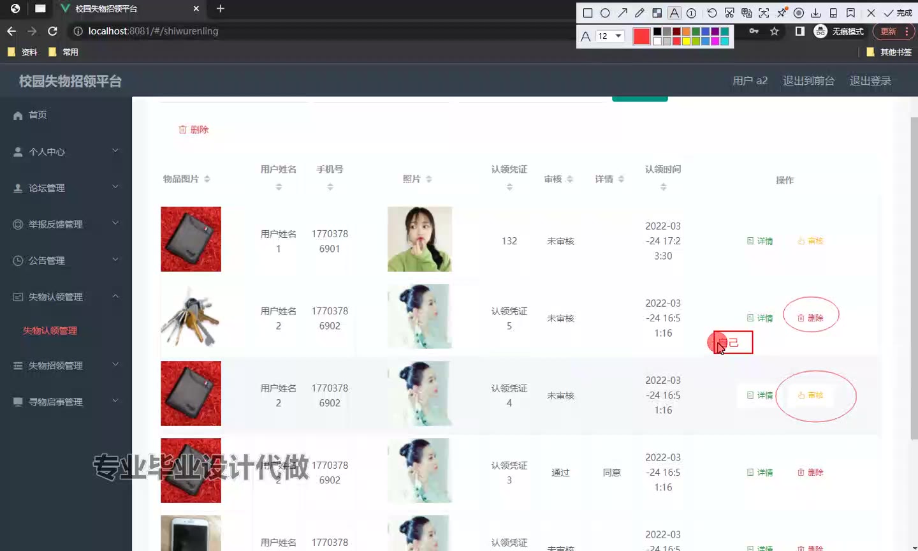Click the bookmark icon in screenshot toolbar
918x551 pixels.
pos(850,13)
